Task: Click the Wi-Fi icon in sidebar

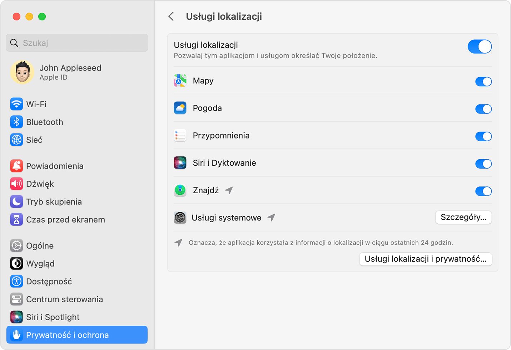Action: click(x=16, y=104)
